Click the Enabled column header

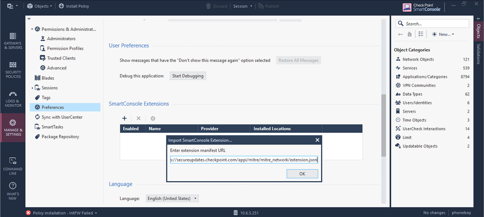(133, 129)
